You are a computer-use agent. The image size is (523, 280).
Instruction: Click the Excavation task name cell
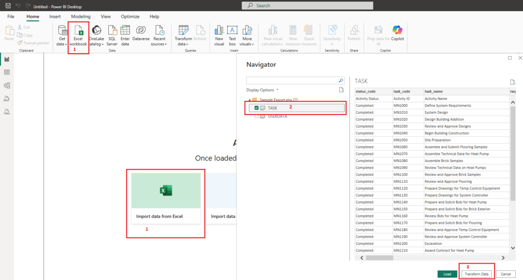466,244
